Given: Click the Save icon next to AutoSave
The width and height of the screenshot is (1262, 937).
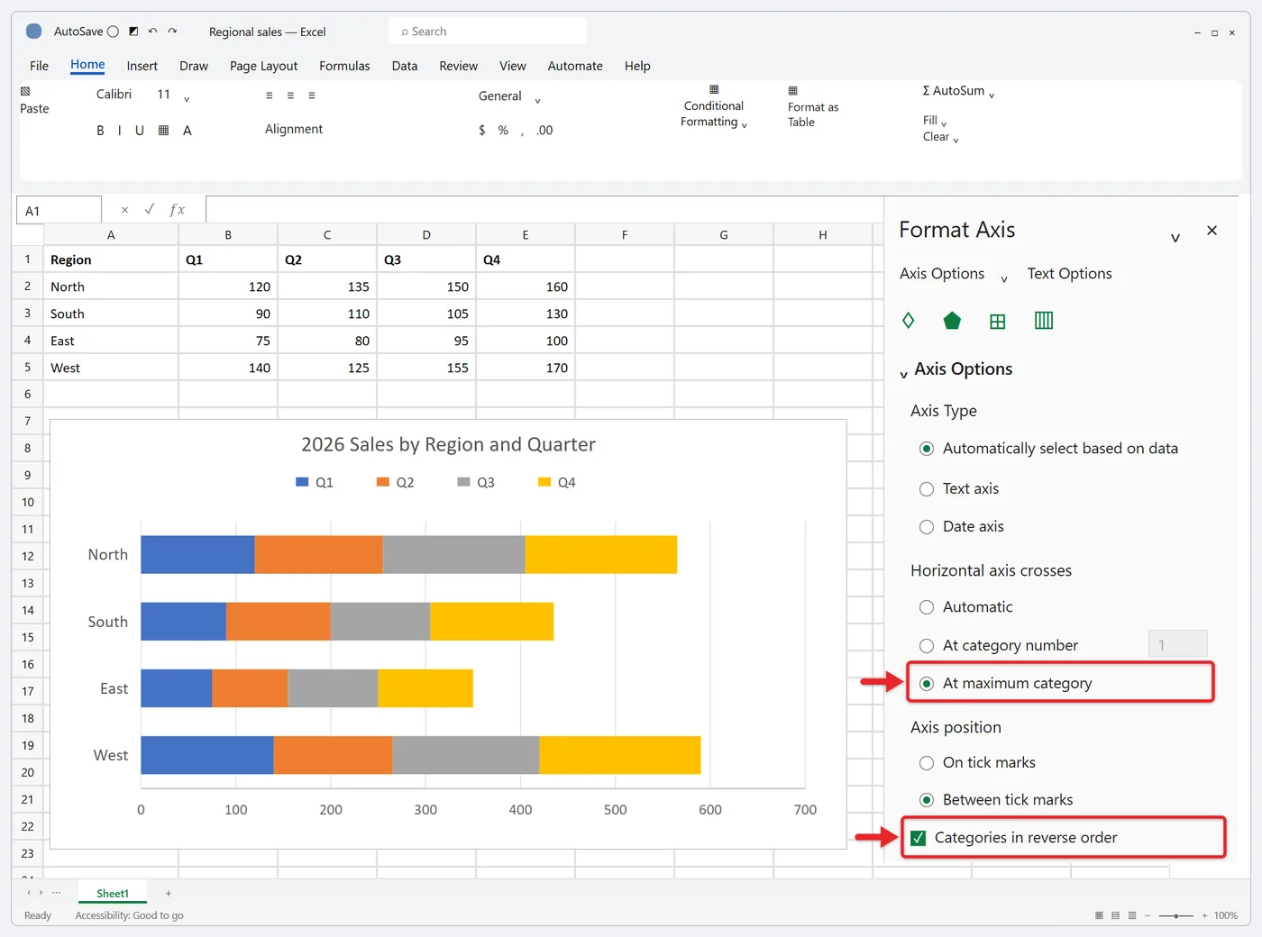Looking at the screenshot, I should click(x=133, y=32).
